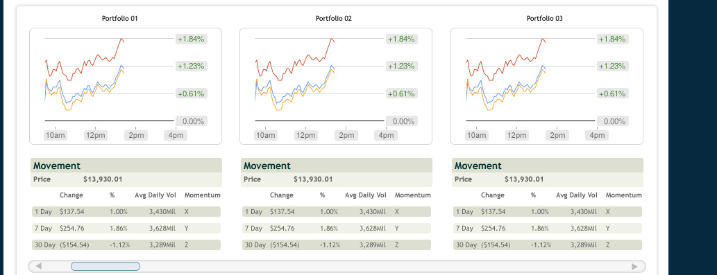
Task: Click the Portfolio 03 chart
Action: tap(547, 86)
